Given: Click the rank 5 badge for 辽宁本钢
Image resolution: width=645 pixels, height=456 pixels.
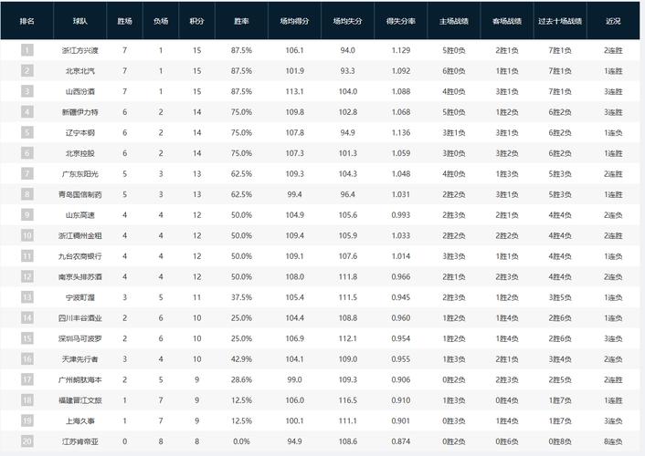Looking at the screenshot, I should [x=27, y=132].
